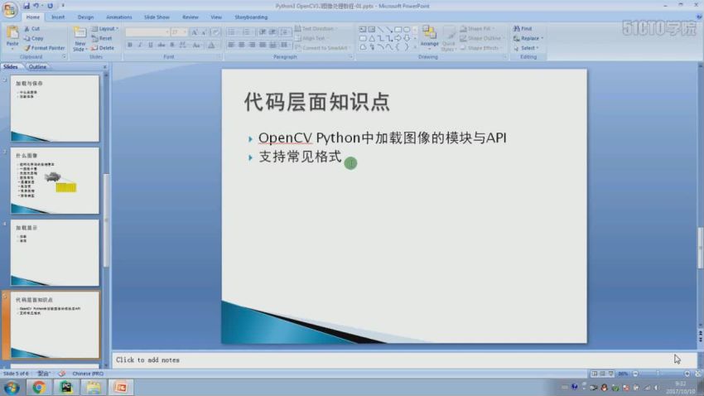
Task: Open the Slide Show ribbon tab
Action: [x=157, y=17]
